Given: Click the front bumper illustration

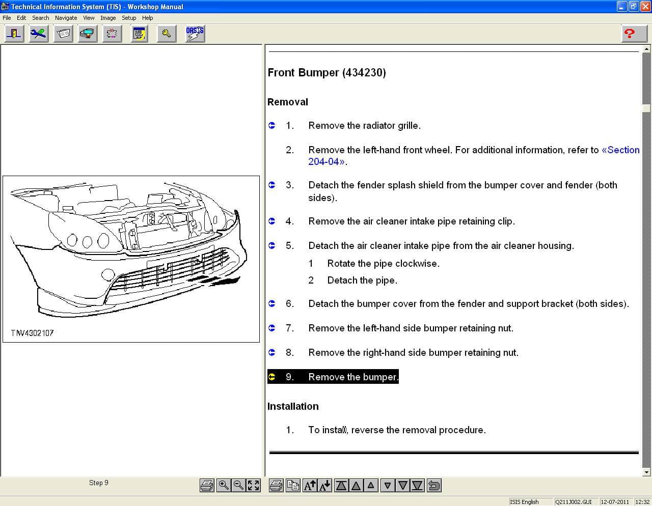Looking at the screenshot, I should coord(131,259).
